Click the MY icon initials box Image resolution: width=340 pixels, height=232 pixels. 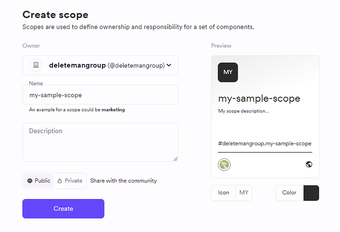pyautogui.click(x=244, y=193)
